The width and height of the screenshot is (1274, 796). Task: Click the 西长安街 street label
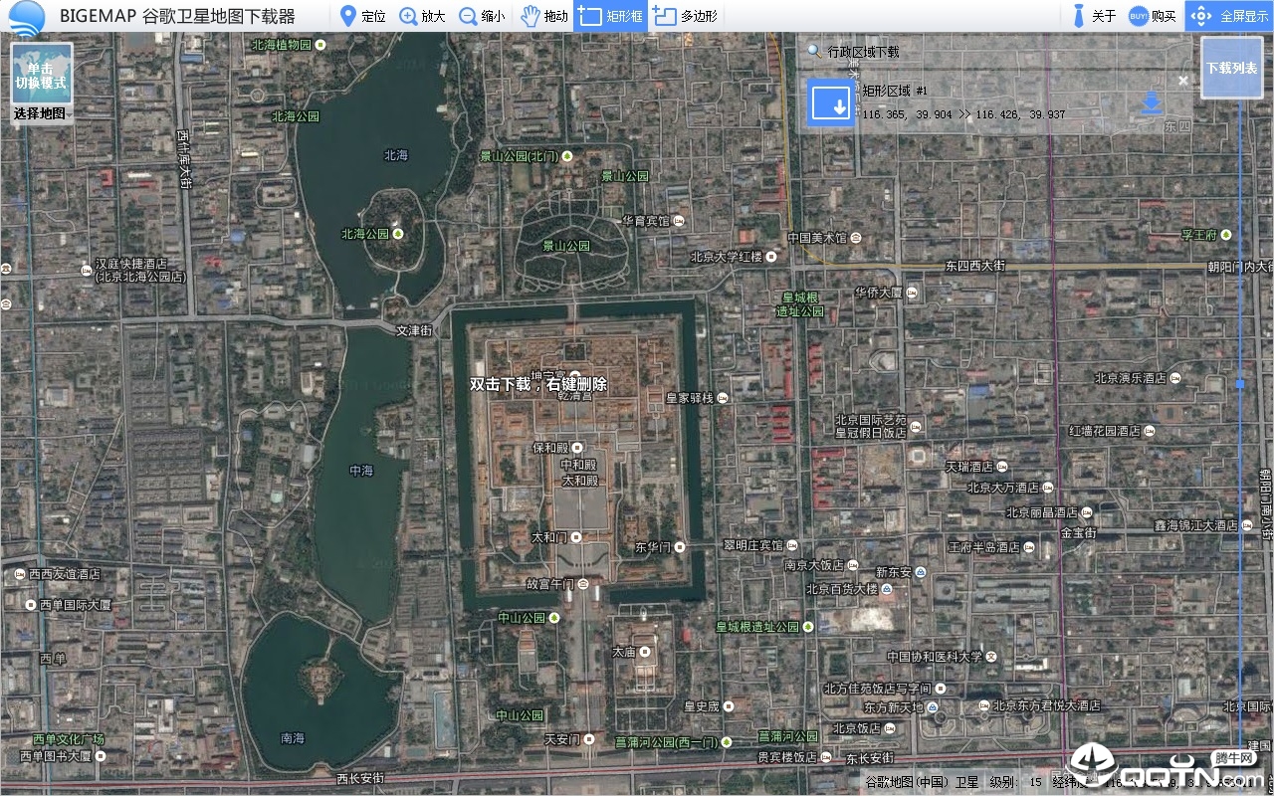click(360, 778)
